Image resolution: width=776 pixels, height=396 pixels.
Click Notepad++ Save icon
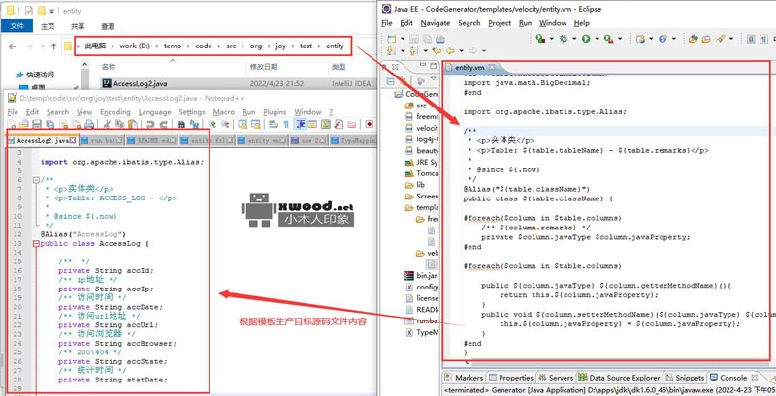37,124
